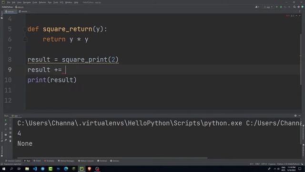Viewport: 305px width, 172px height.
Task: Open Microsoft Edge from taskbar
Action: [66, 169]
